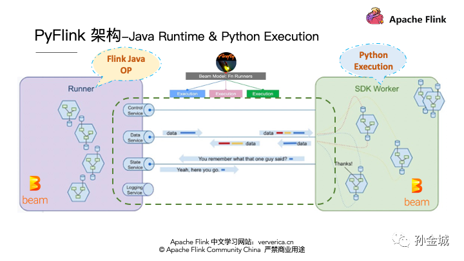Screen dimensions: 464x261
Task: Select the State Service cylinder
Action: (x=139, y=164)
